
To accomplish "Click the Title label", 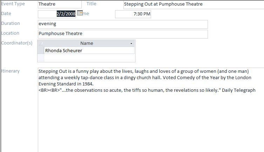I will [x=91, y=4].
